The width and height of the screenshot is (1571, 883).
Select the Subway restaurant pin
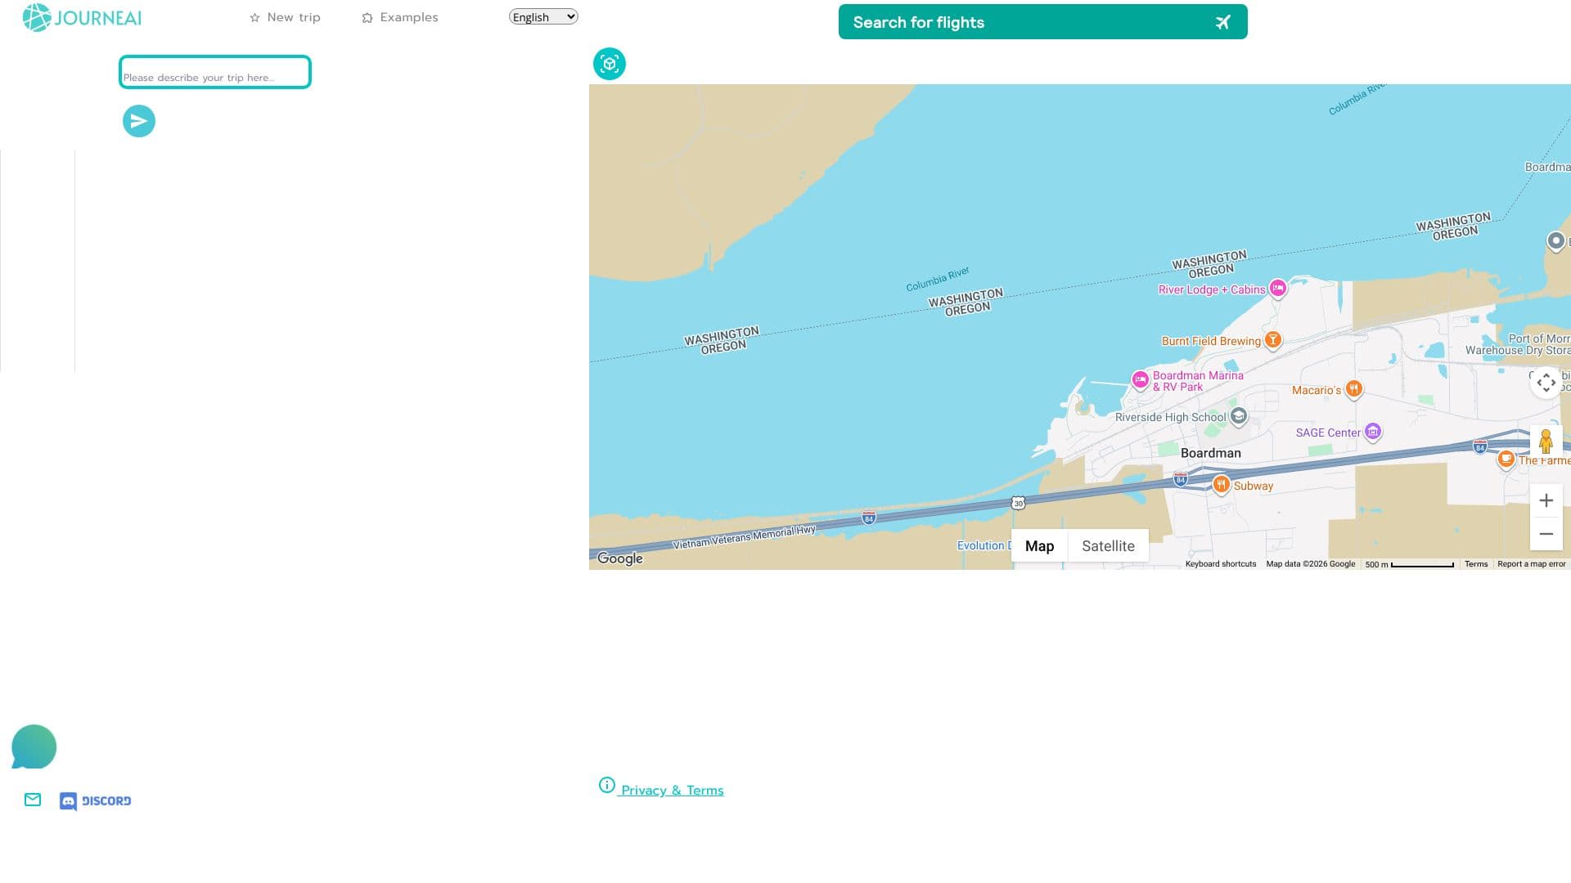click(1221, 484)
